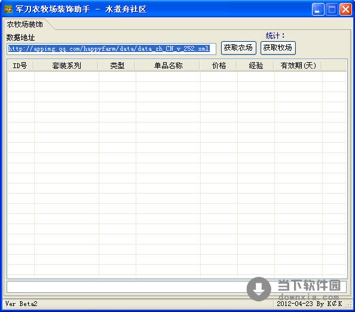This screenshot has width=355, height=312.
Task: Click the app icon in the title bar
Action: (8, 9)
